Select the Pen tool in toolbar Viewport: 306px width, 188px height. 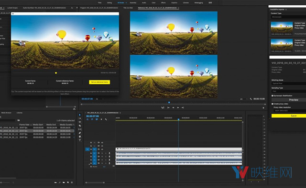80,133
